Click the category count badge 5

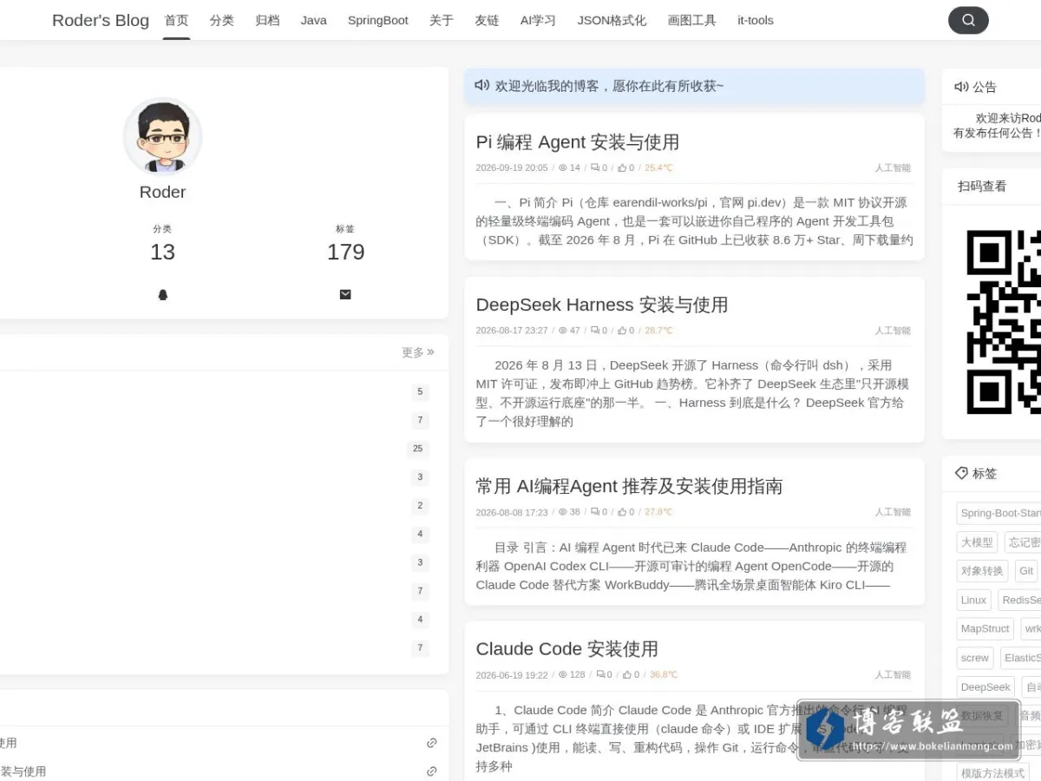tap(420, 392)
